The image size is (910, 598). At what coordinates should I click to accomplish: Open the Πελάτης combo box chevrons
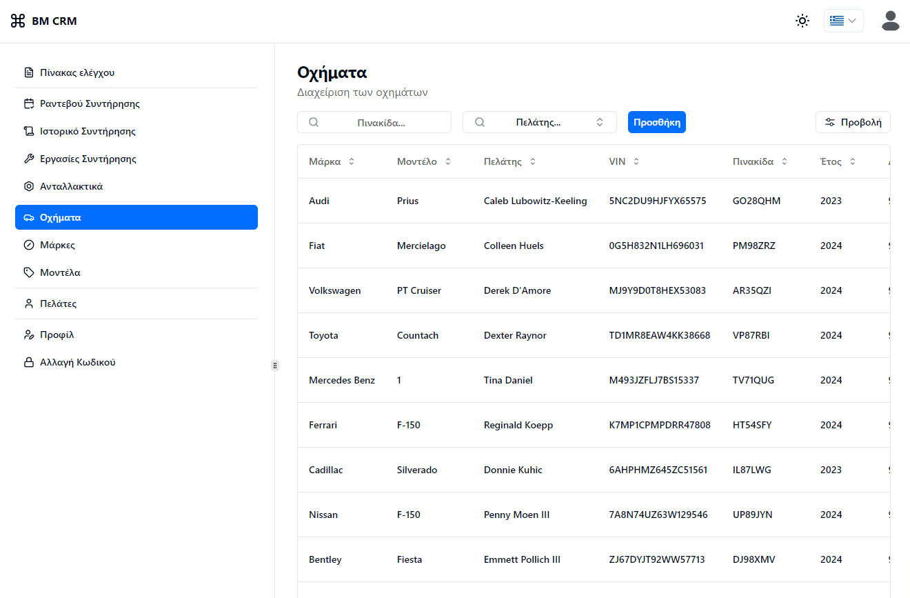[600, 122]
